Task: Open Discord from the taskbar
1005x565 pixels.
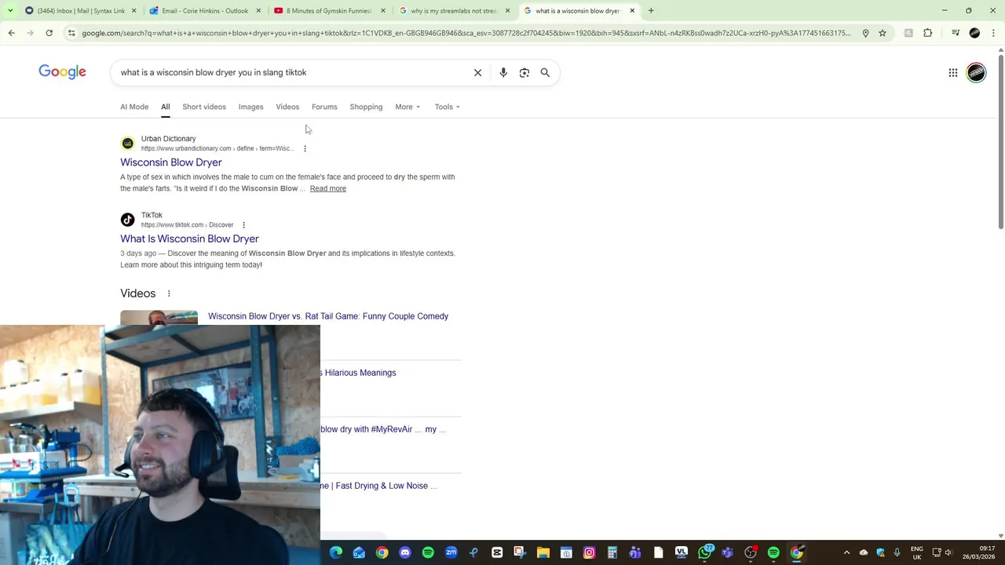Action: (405, 553)
